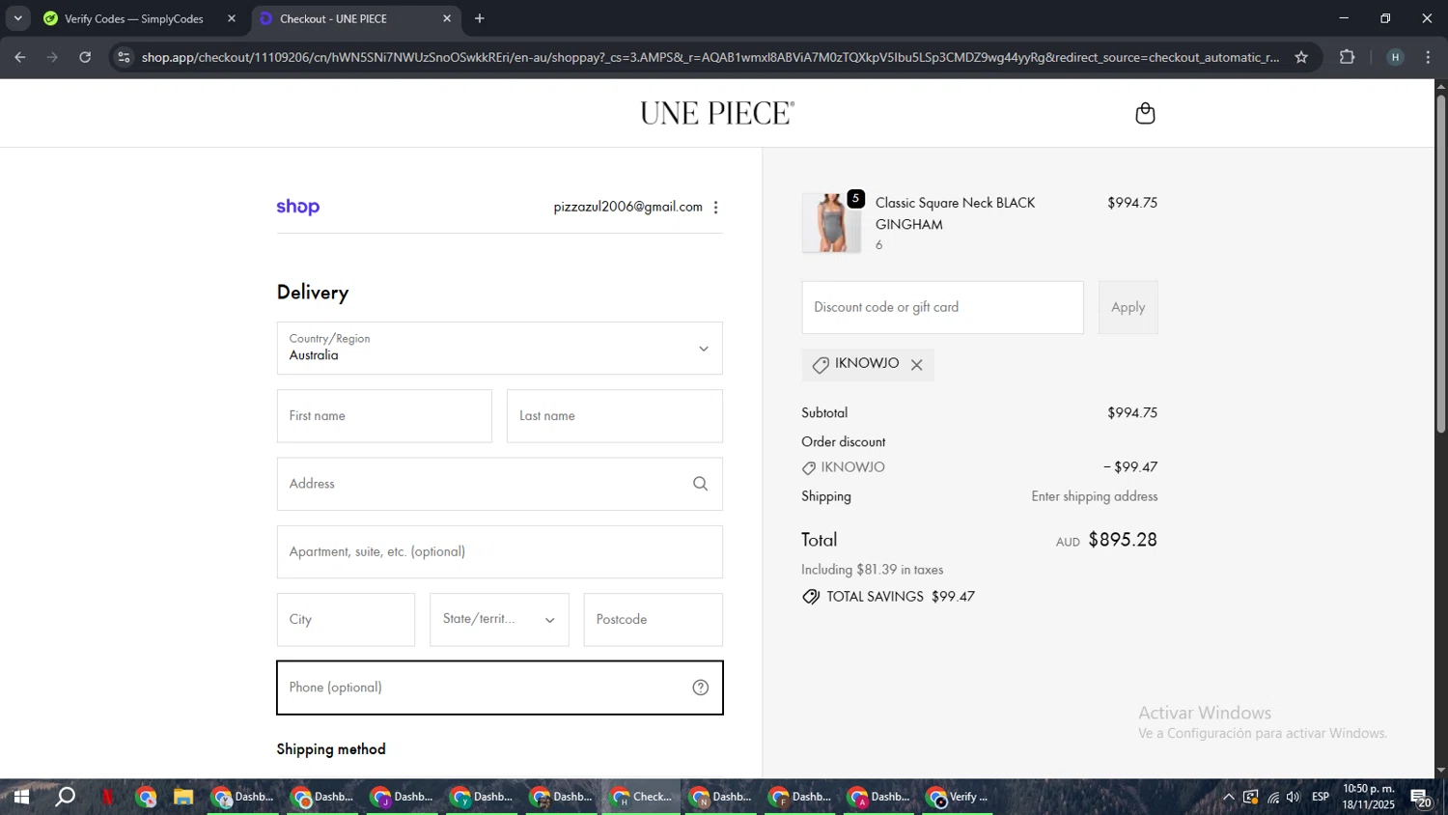The height and width of the screenshot is (815, 1448).
Task: Click the IKNOWJO tag icon in order discount
Action: pos(809,468)
